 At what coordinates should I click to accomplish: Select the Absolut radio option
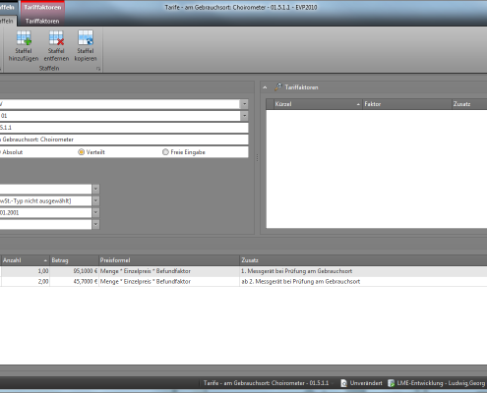pos(11,152)
